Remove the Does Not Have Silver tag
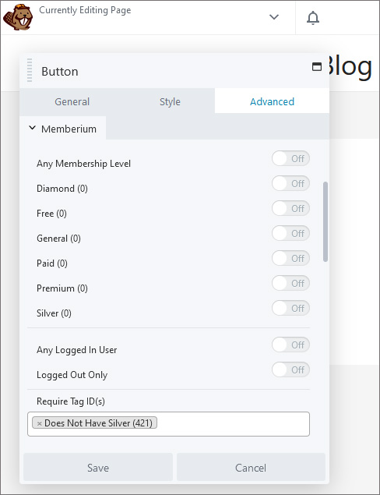 pos(40,423)
